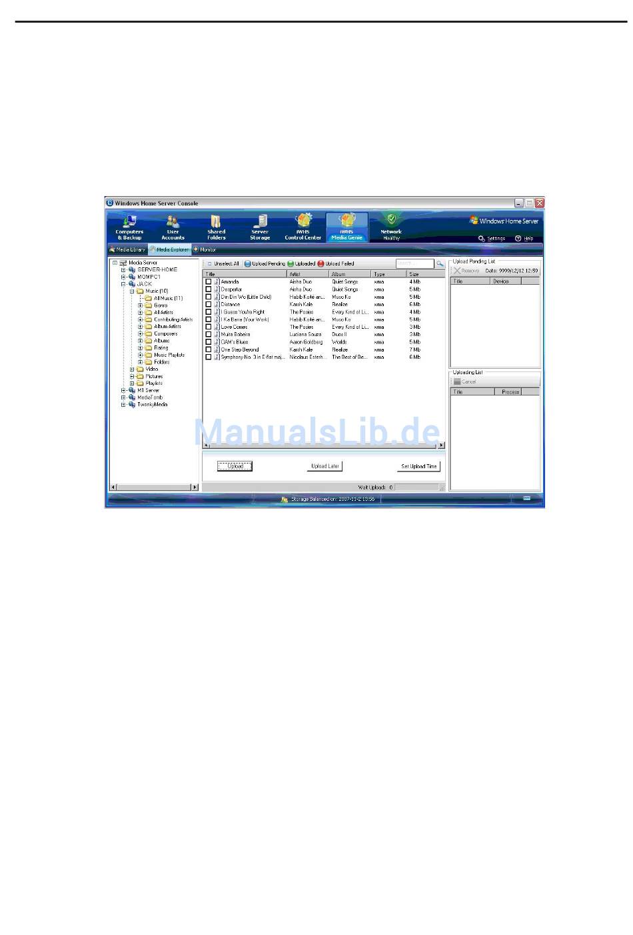
Task: Expand the SERVER-HOME node
Action: 123,269
